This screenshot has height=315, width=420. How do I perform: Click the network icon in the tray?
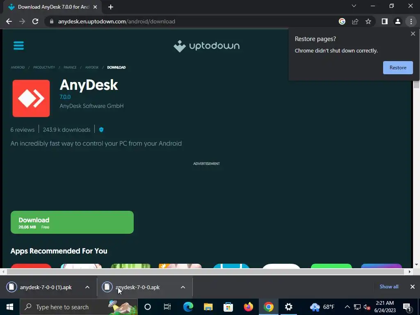[x=357, y=307]
